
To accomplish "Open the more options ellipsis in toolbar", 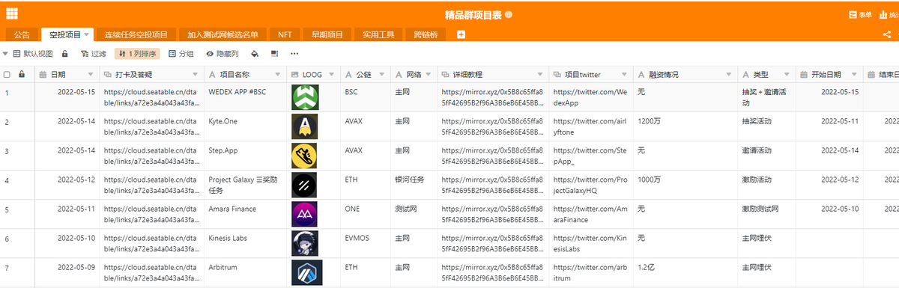I will coord(294,54).
